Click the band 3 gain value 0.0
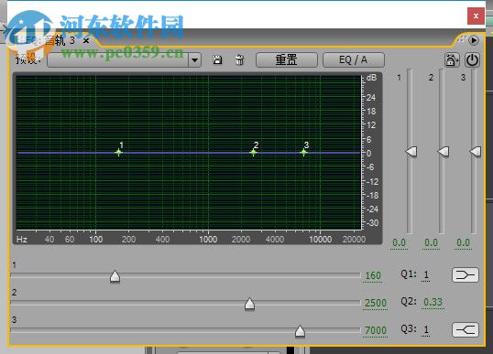493x354 pixels. 463,243
